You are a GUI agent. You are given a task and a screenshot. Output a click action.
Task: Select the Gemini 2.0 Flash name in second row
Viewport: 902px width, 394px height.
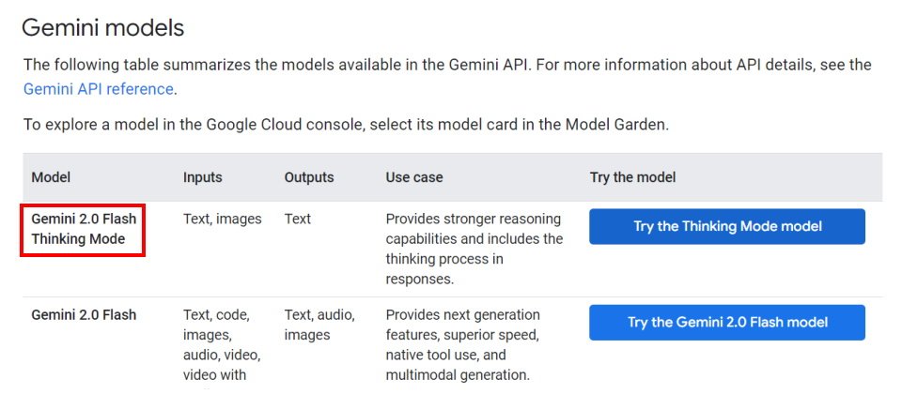tap(84, 315)
